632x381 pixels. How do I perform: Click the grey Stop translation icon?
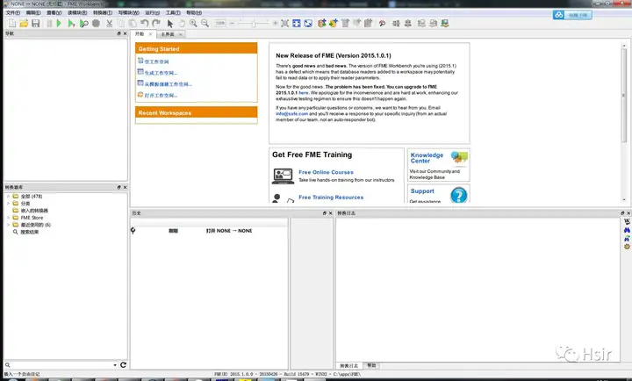pyautogui.click(x=96, y=24)
